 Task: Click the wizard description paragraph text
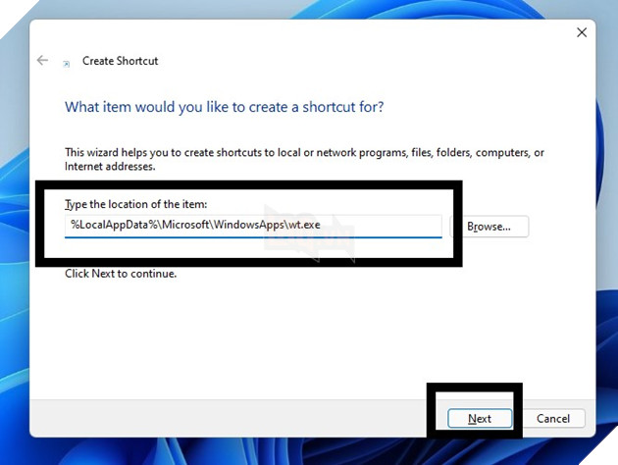(304, 159)
